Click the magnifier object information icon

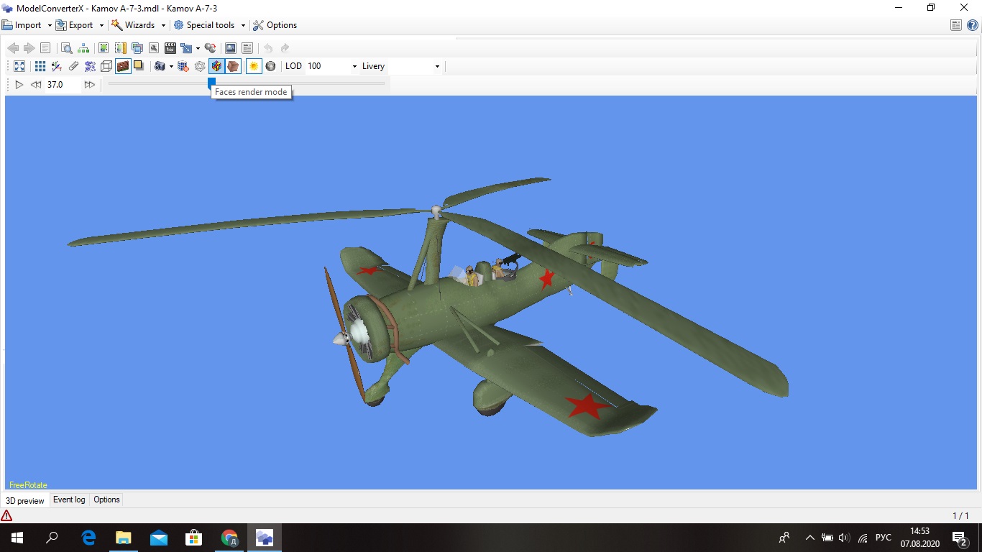66,48
